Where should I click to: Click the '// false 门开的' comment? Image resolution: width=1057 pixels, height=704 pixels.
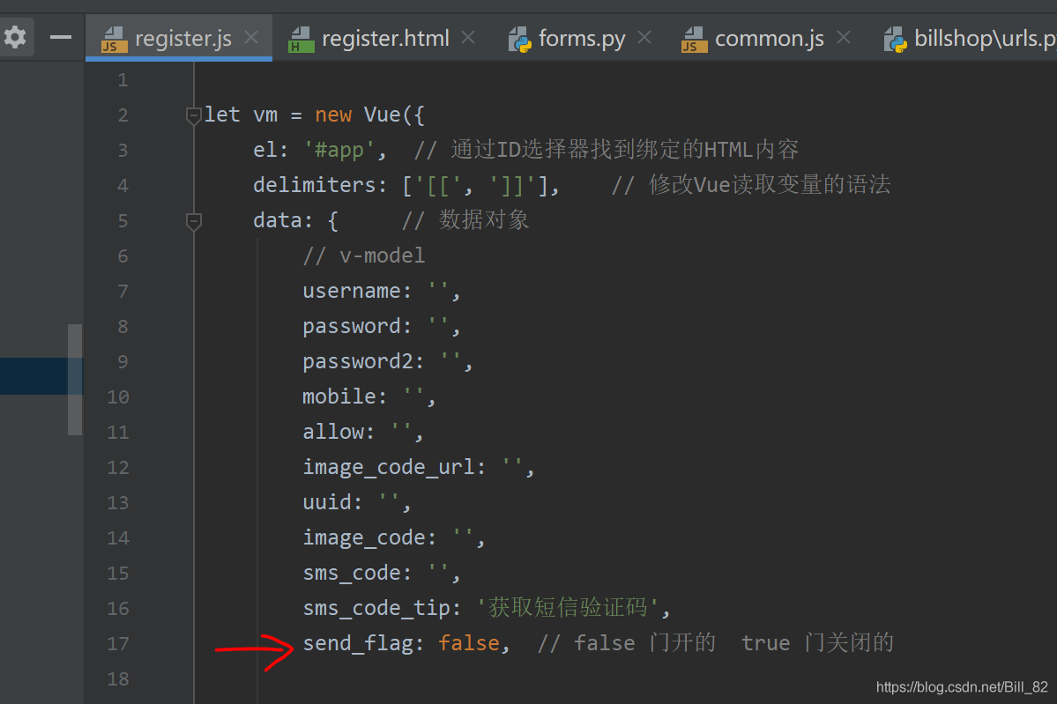[x=626, y=642]
